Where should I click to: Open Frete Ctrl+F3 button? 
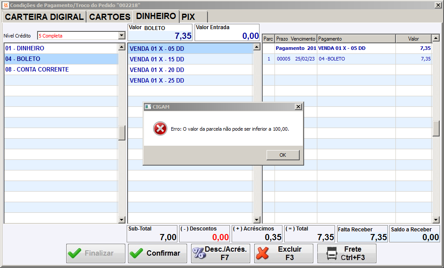pyautogui.click(x=347, y=253)
